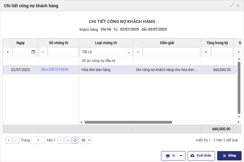
Task: Open the equals operator in Ngày filter
Action: tap(8, 52)
